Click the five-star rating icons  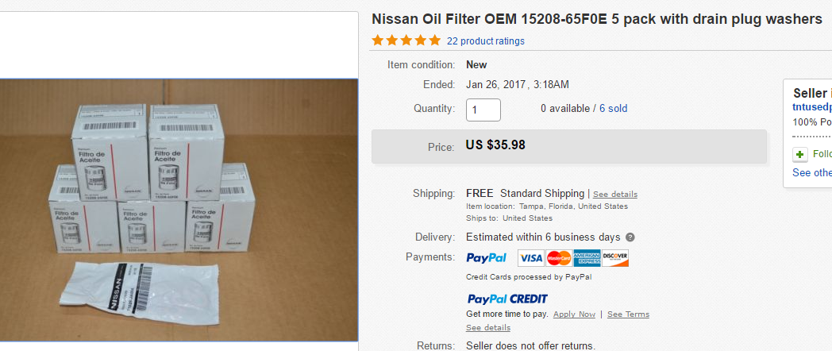click(x=406, y=40)
